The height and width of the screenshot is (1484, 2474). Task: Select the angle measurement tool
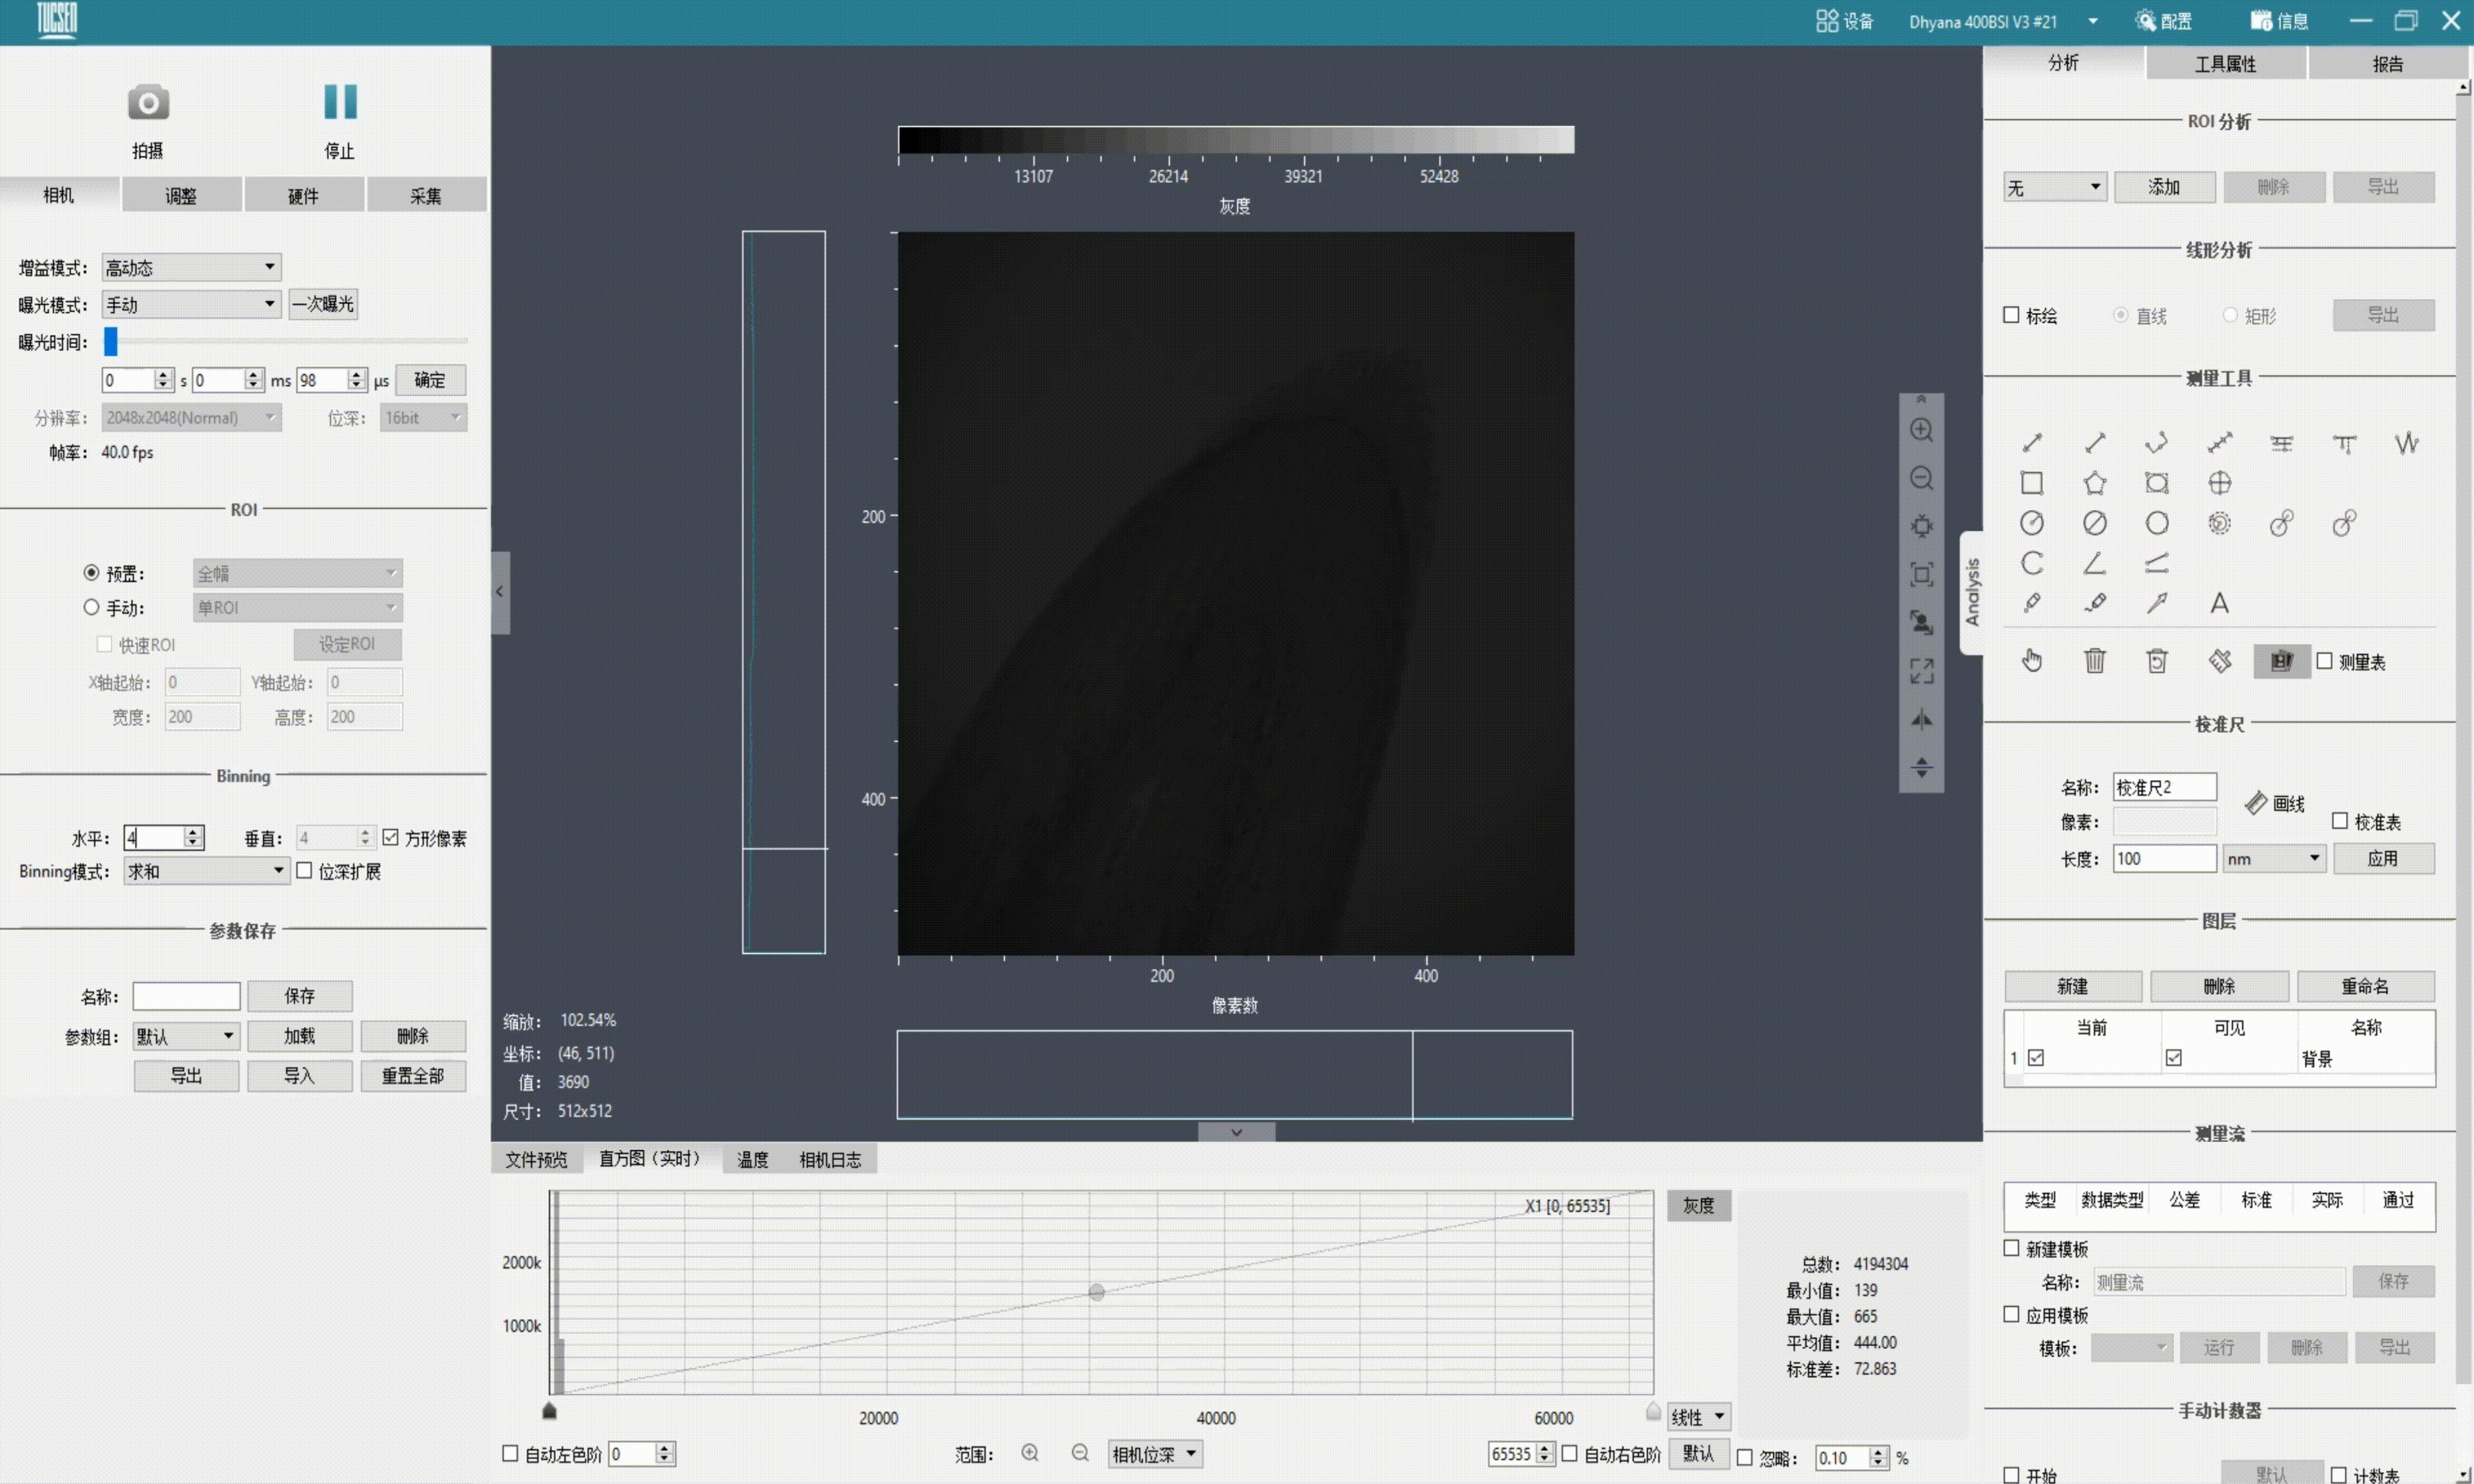(x=2095, y=563)
